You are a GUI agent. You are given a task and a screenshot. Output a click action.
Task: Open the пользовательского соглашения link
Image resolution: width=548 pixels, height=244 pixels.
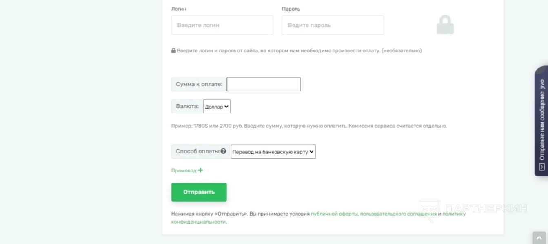[398, 214]
